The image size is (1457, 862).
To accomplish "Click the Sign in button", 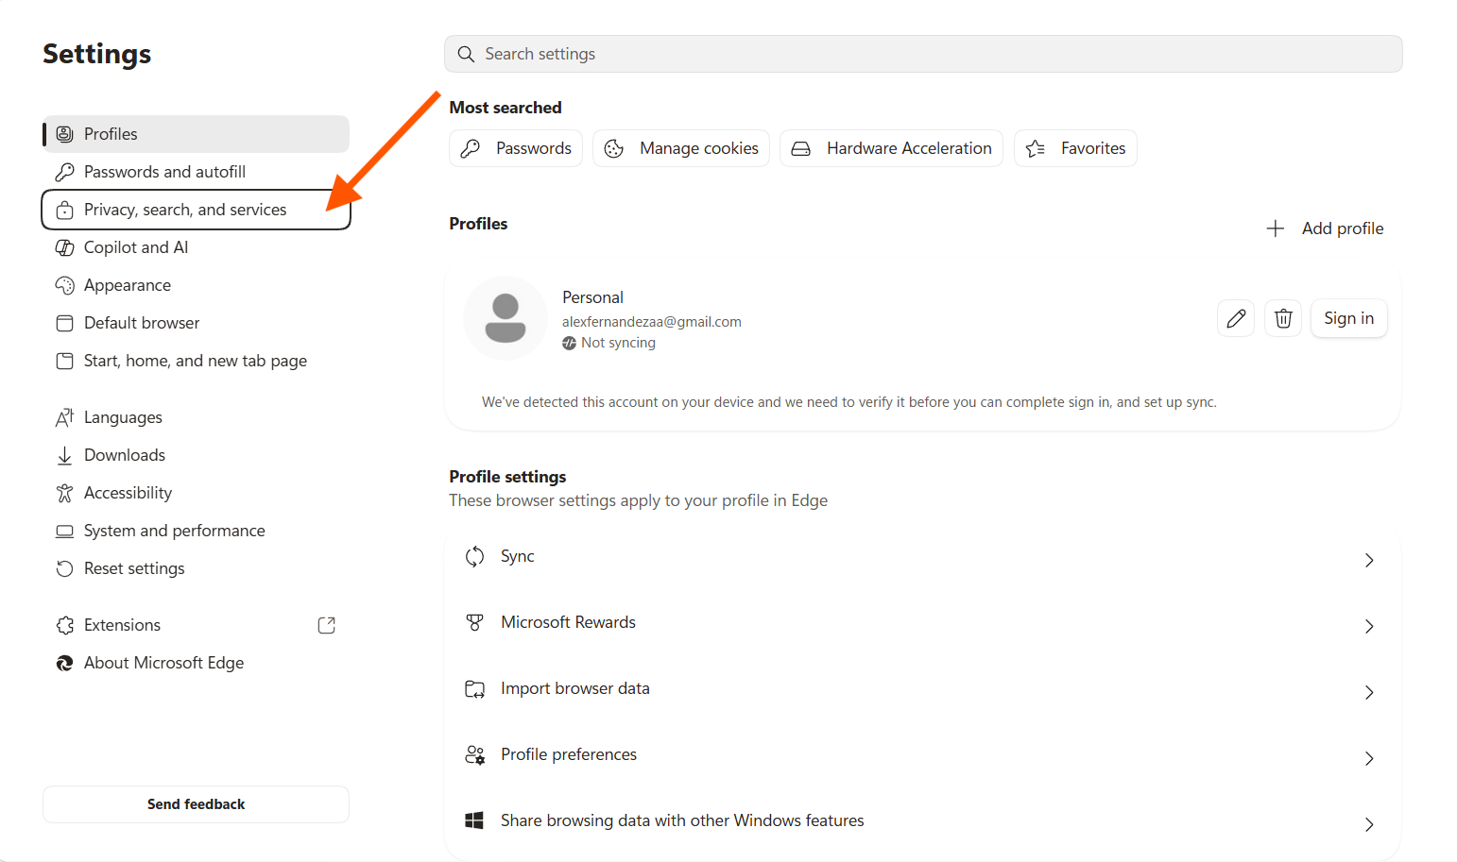I will pyautogui.click(x=1348, y=318).
